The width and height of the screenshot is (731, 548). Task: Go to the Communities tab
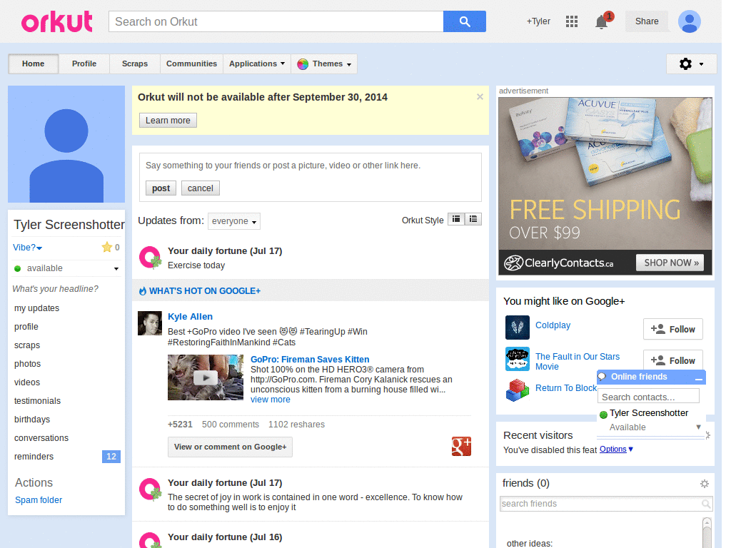coord(191,64)
